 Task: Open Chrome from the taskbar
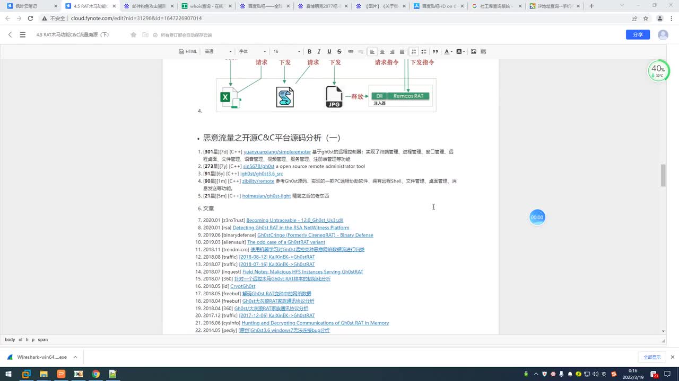point(95,374)
